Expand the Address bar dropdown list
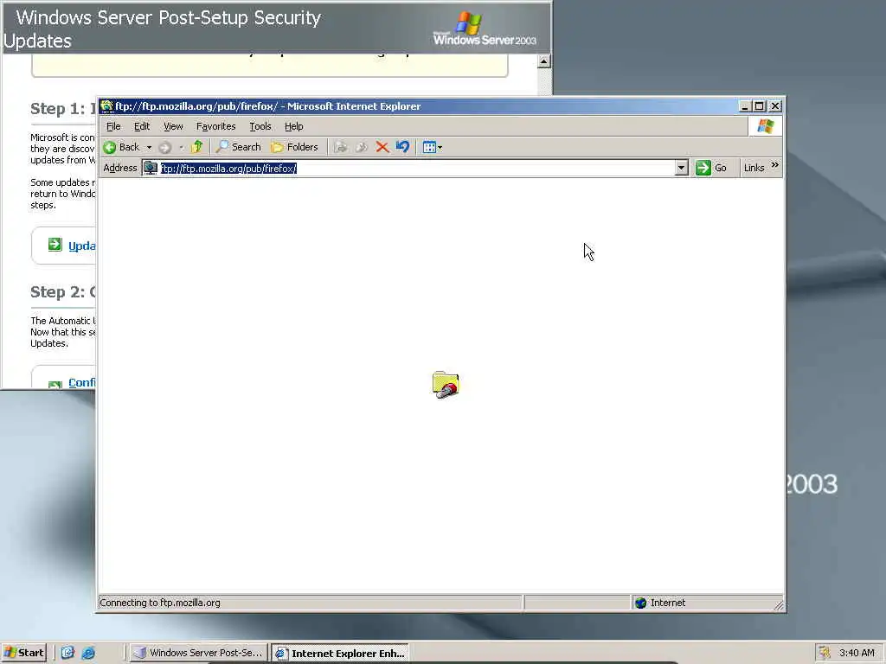This screenshot has width=886, height=664. click(682, 168)
